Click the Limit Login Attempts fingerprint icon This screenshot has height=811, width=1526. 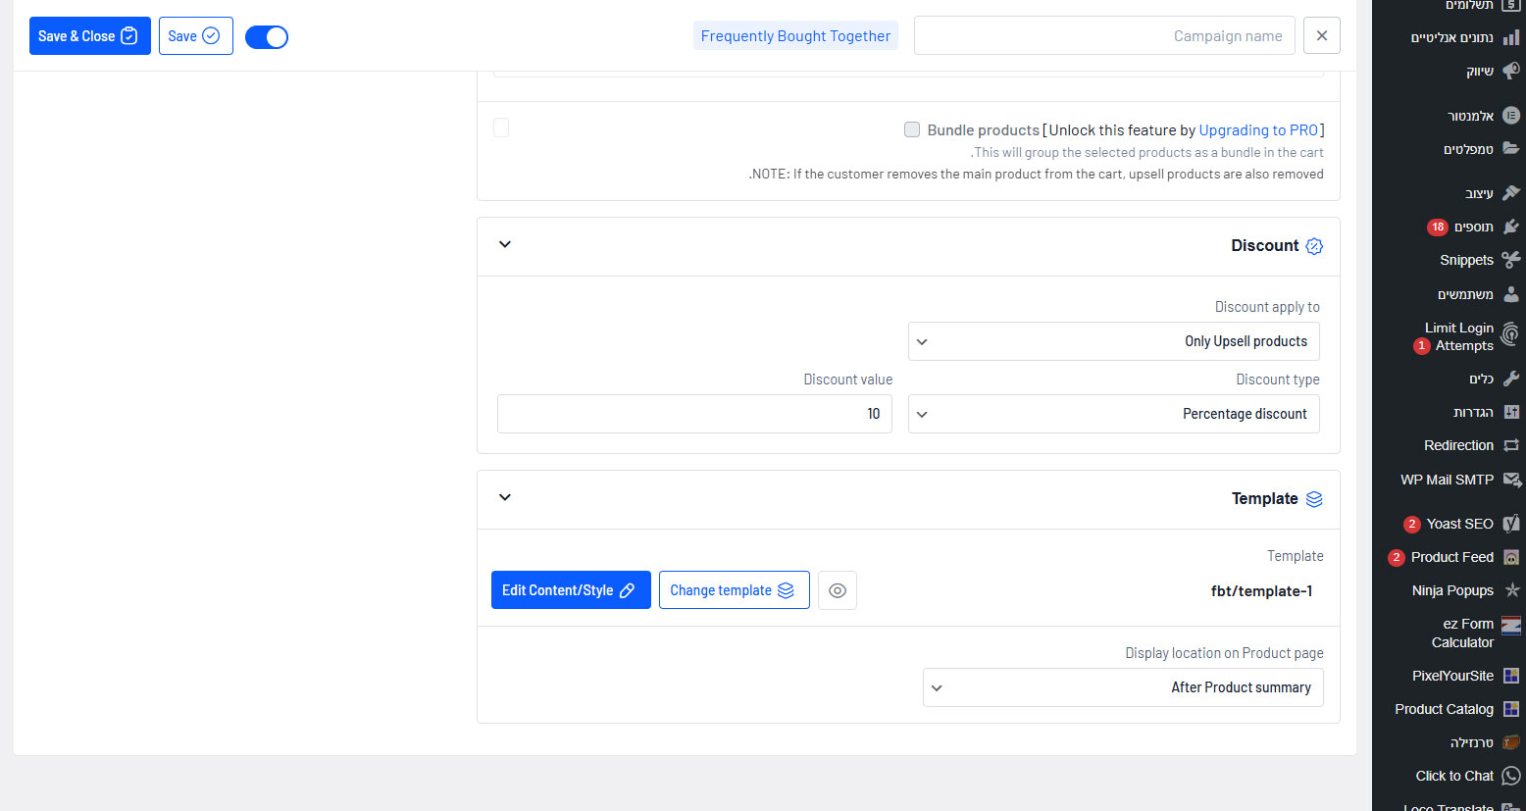pyautogui.click(x=1511, y=335)
